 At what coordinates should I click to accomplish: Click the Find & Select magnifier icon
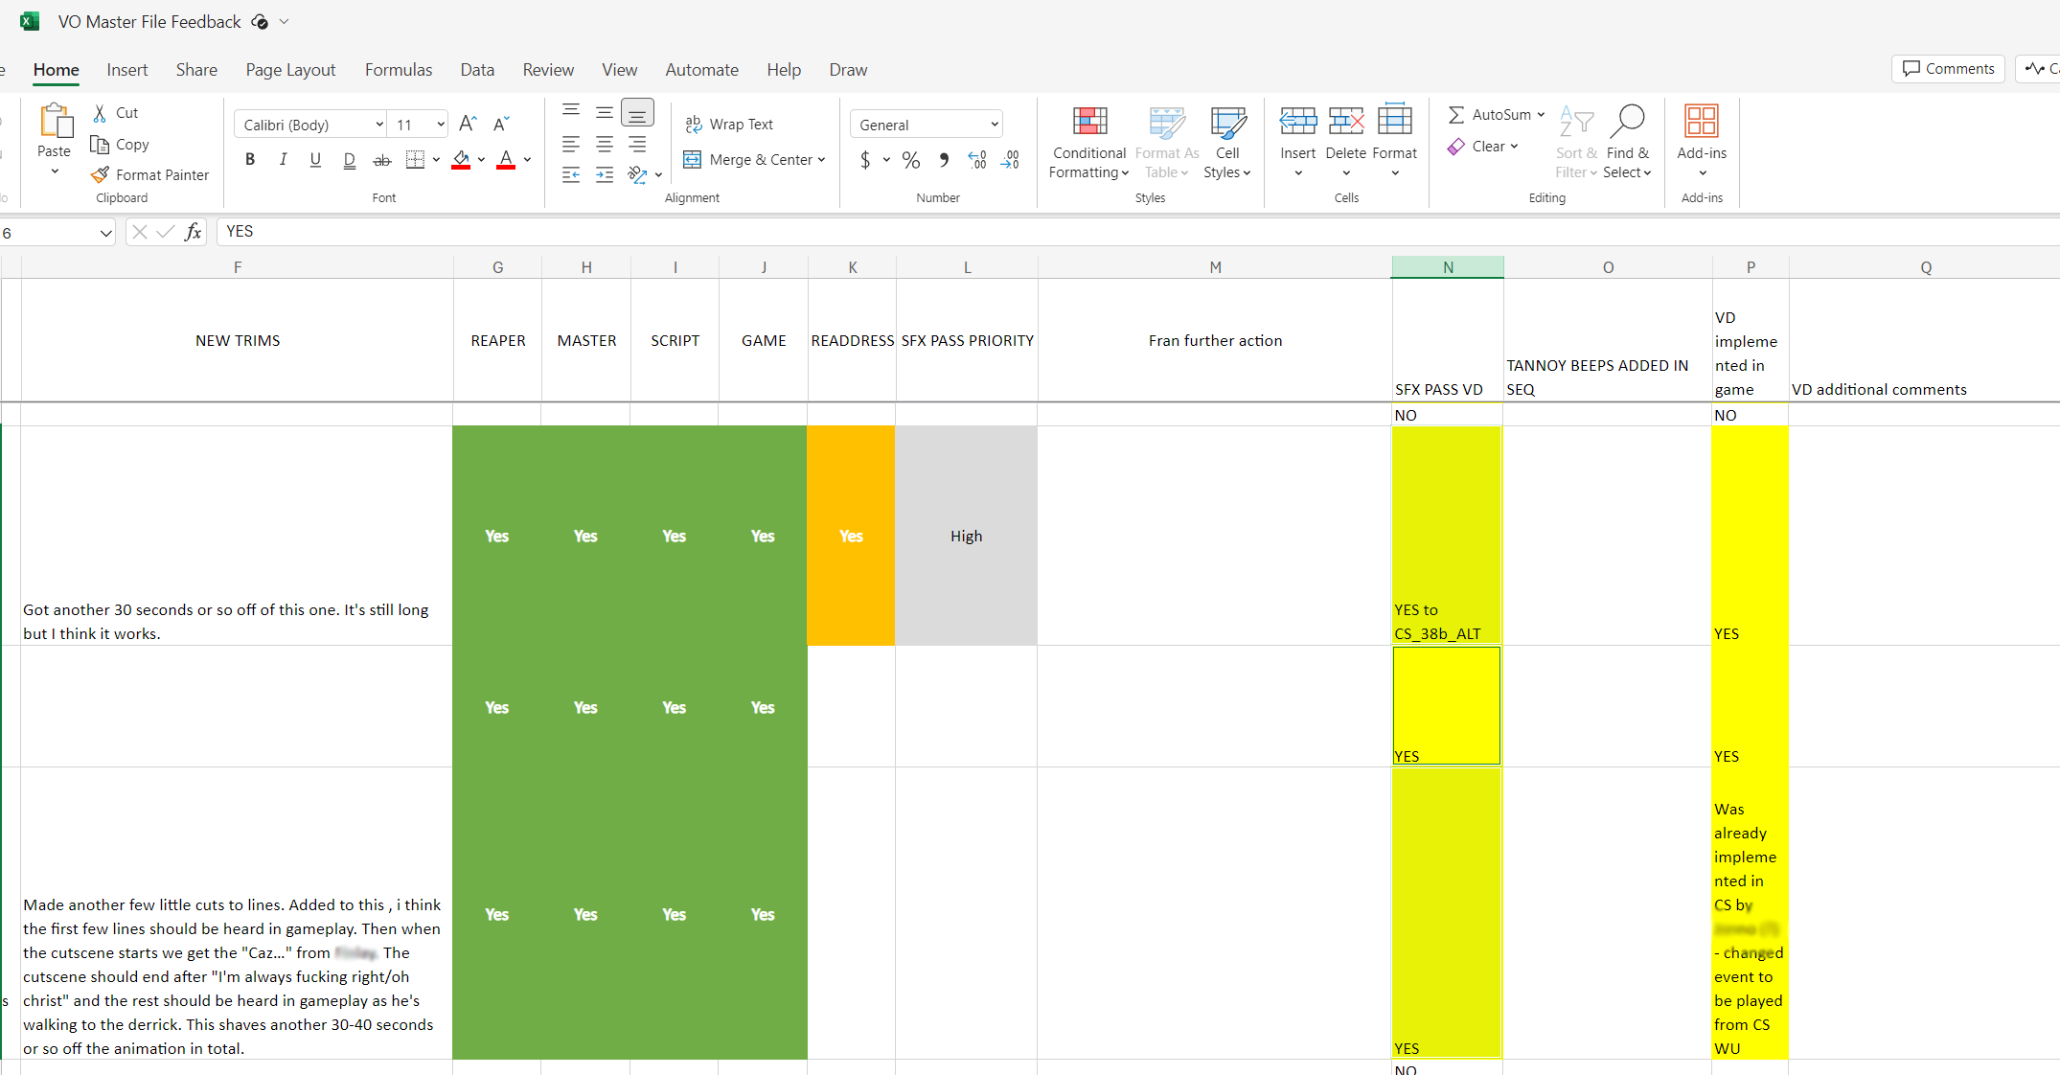[1627, 122]
